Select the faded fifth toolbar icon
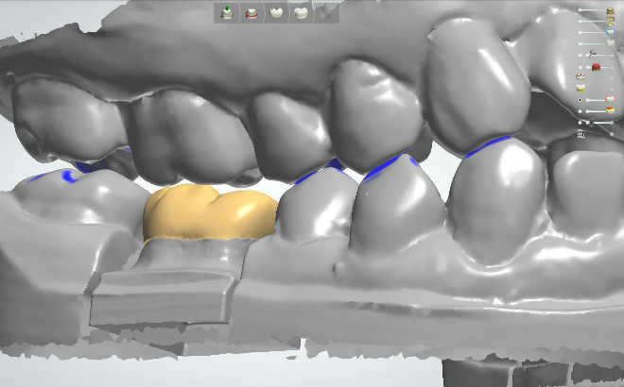Viewport: 624px width, 387px height. (x=324, y=12)
